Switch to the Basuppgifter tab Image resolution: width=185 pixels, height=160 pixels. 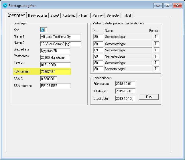coord(16,15)
